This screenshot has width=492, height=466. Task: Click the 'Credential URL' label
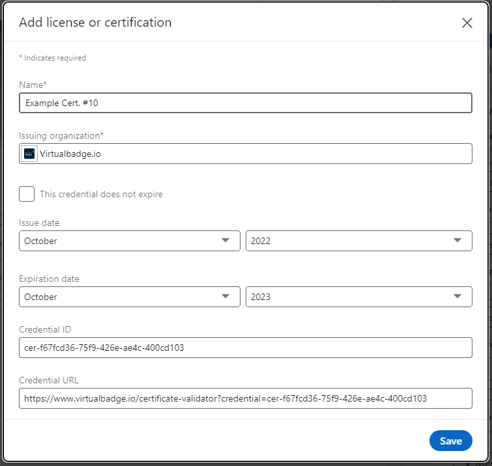[49, 381]
